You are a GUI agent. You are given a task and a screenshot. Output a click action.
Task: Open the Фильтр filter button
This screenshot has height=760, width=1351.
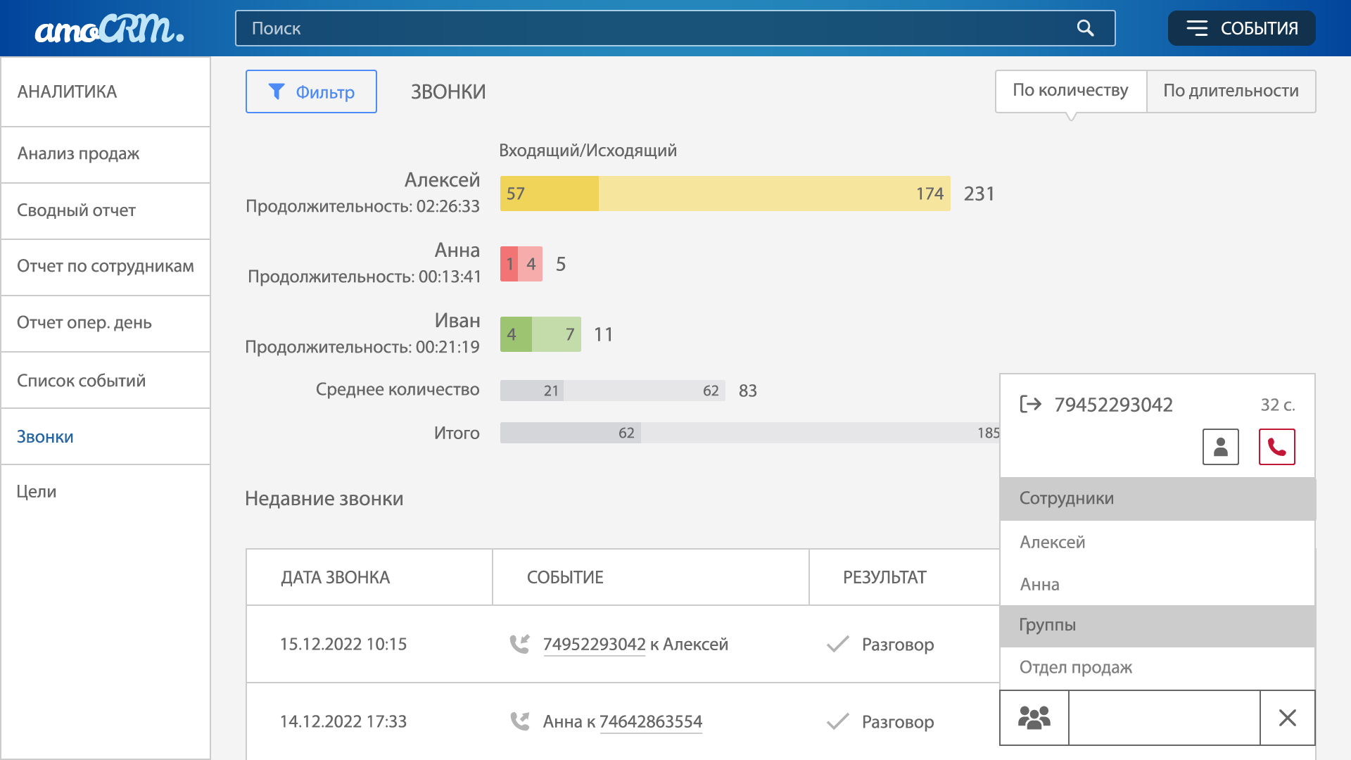point(311,91)
